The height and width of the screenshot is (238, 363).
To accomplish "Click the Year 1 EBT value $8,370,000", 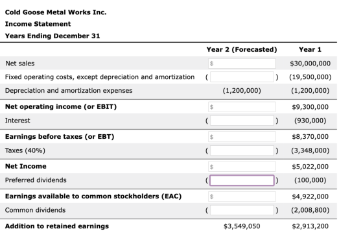I will click(310, 137).
